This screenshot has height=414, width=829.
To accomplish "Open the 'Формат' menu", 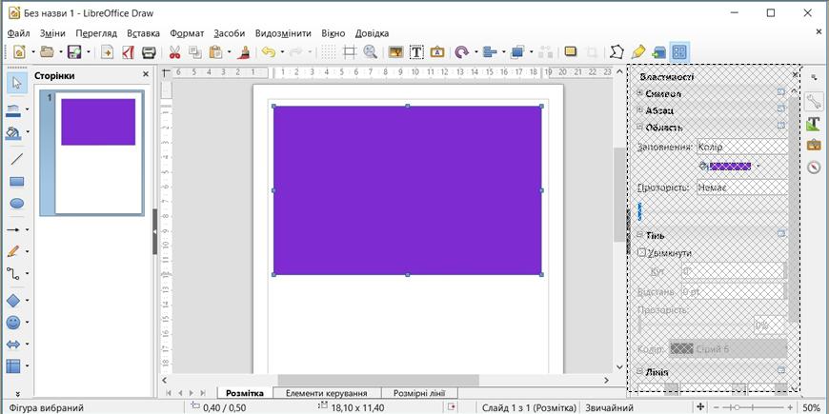I will point(187,32).
